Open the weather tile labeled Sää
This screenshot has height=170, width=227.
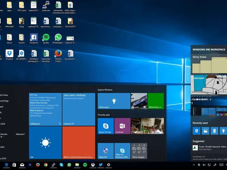(x=45, y=142)
